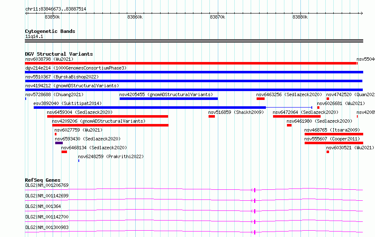Viewport: 375px width, 237px height.
Task: Click variant label nsv5728688 (Chuang2021)
Action: (x=54, y=94)
